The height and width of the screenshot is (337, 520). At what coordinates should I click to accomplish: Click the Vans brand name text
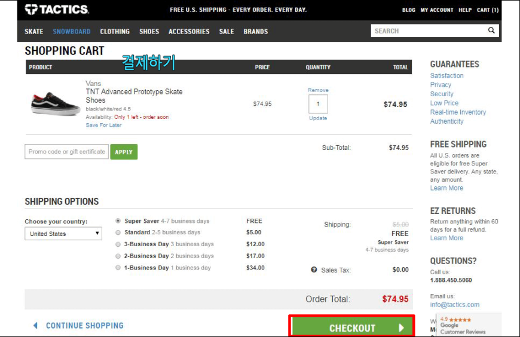pyautogui.click(x=93, y=84)
